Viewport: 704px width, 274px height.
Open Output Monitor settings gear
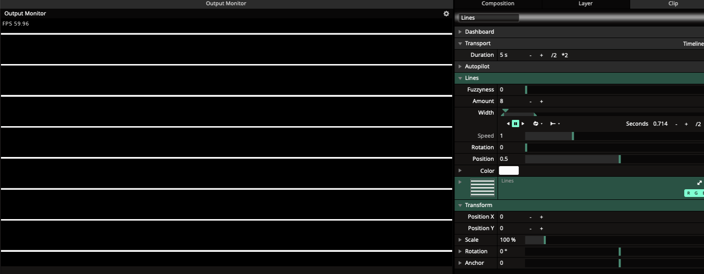[446, 14]
